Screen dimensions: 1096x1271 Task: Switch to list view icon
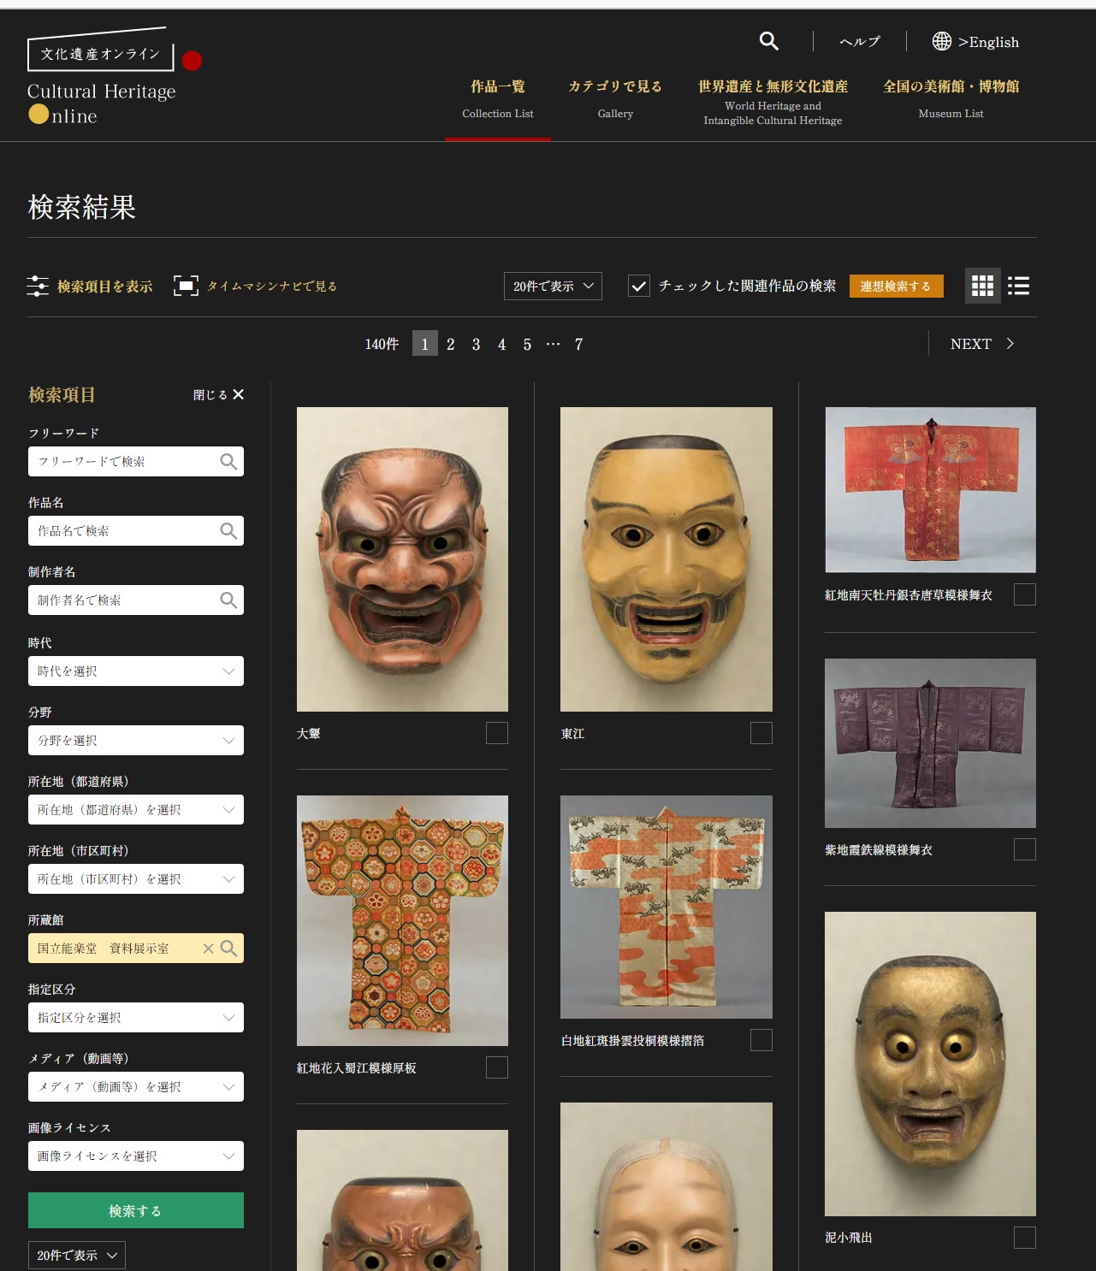pyautogui.click(x=1018, y=286)
